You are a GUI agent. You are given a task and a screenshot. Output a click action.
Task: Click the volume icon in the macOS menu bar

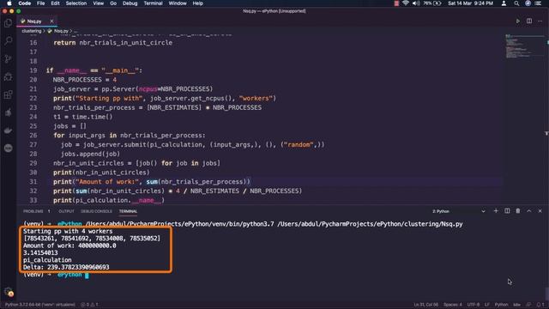pos(416,3)
